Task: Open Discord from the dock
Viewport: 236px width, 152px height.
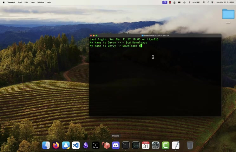Action: pyautogui.click(x=116, y=145)
